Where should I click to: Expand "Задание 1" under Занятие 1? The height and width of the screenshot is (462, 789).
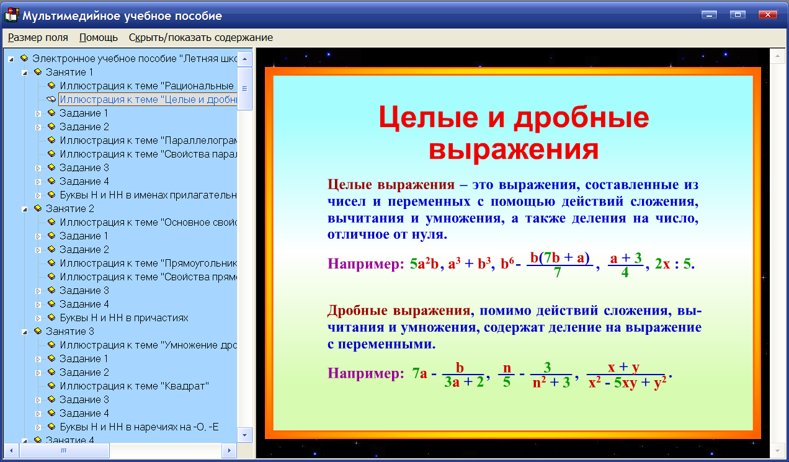[x=38, y=113]
